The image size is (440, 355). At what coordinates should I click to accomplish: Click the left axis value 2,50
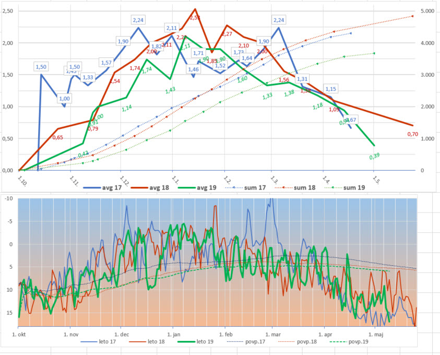[7, 11]
